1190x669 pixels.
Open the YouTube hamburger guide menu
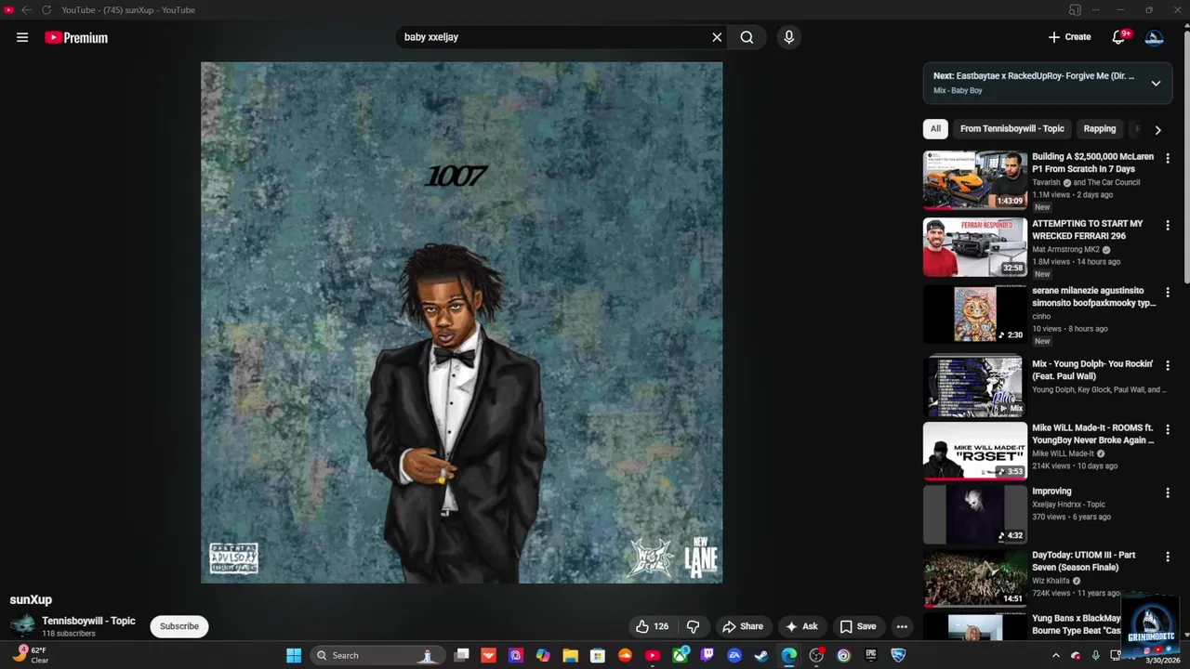click(x=22, y=37)
